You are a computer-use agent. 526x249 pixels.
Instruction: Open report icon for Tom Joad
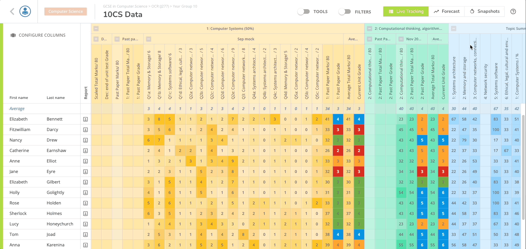coord(85,235)
